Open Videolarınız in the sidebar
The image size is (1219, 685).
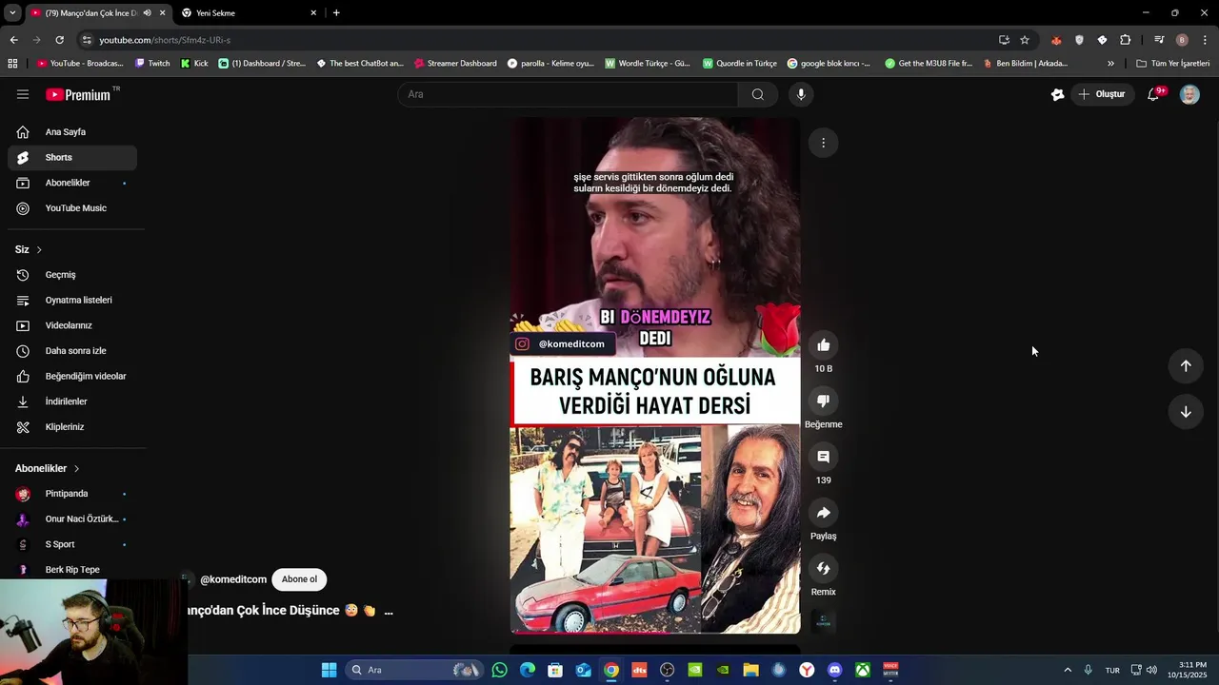coord(72,325)
